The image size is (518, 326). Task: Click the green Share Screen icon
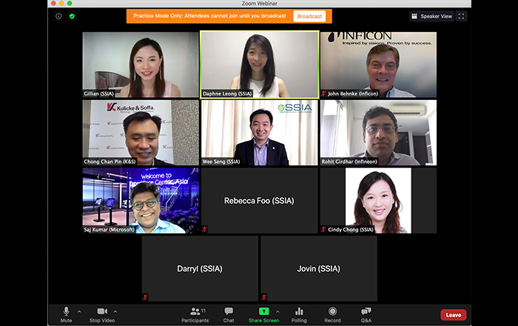click(x=263, y=312)
